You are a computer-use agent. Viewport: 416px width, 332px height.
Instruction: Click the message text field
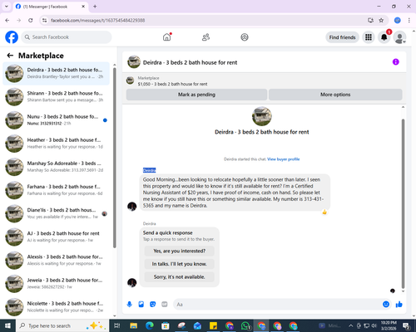[277, 305]
